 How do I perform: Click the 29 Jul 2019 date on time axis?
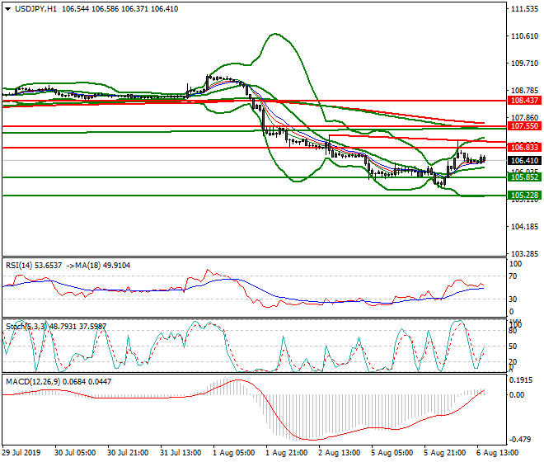pyautogui.click(x=22, y=452)
